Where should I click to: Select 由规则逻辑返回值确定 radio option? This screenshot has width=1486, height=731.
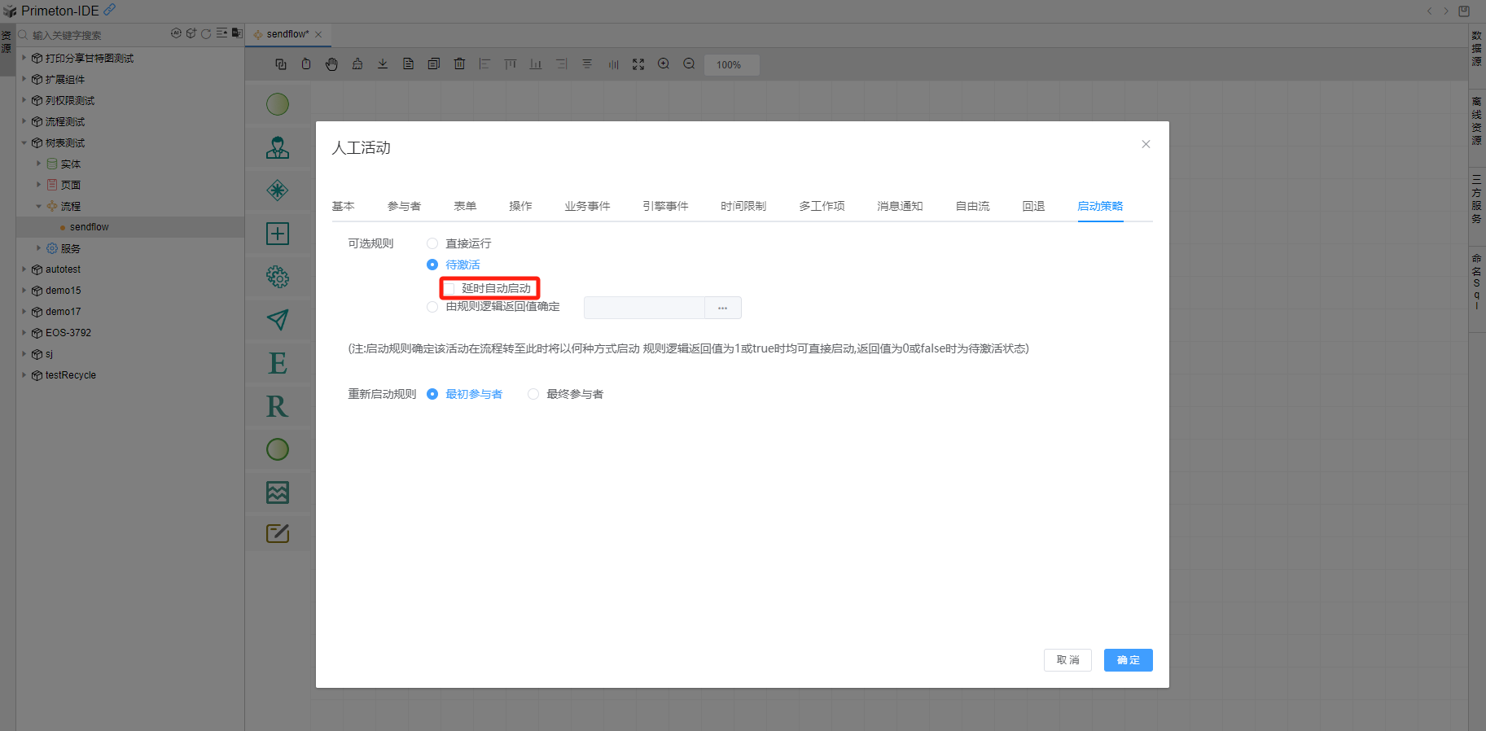pos(432,307)
